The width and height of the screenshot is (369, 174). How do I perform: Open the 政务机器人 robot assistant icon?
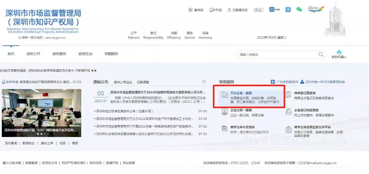tap(339, 53)
